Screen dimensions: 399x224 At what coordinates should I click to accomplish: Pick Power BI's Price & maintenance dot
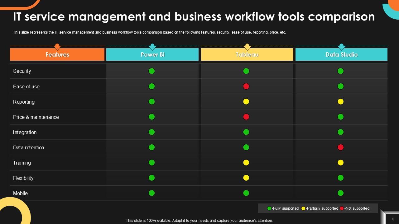pos(151,117)
